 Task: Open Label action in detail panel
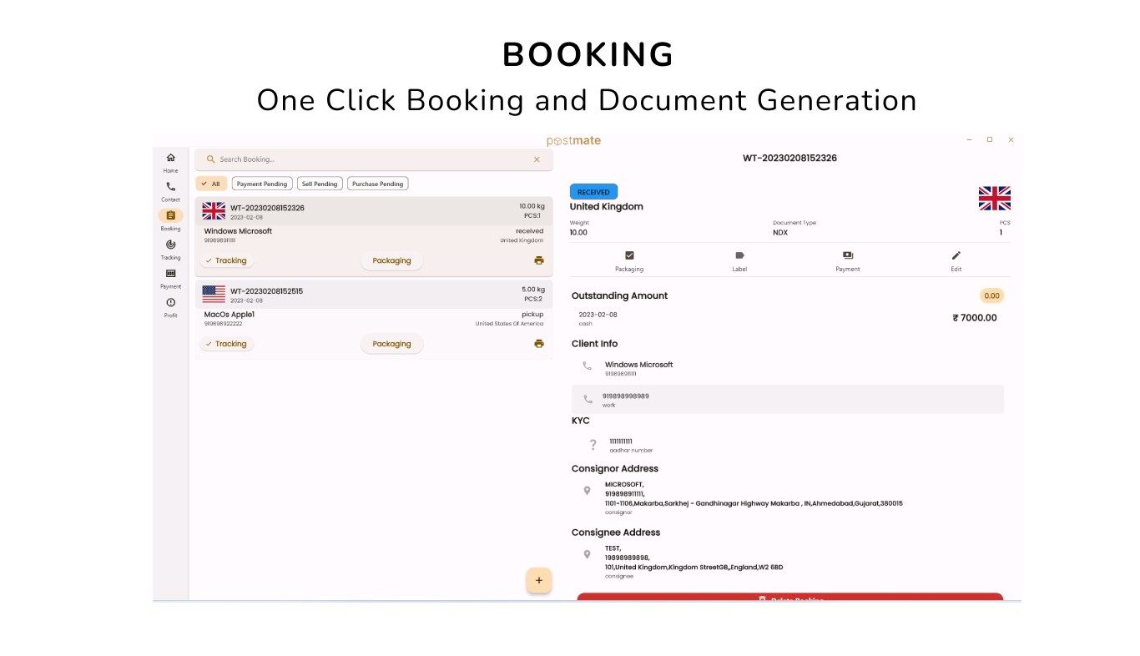(739, 261)
